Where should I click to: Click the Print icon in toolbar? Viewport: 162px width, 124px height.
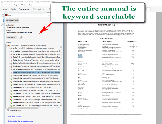(45, 9)
